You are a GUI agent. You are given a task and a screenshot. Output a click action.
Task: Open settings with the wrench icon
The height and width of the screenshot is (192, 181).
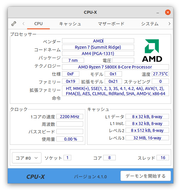coord(14,24)
